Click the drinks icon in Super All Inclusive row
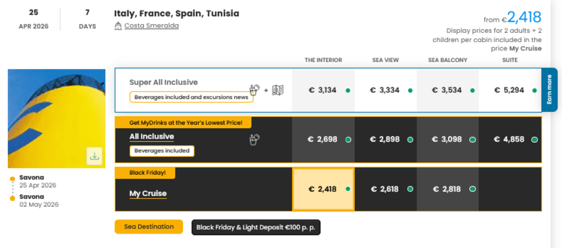This screenshot has width=562, height=248. 254,90
